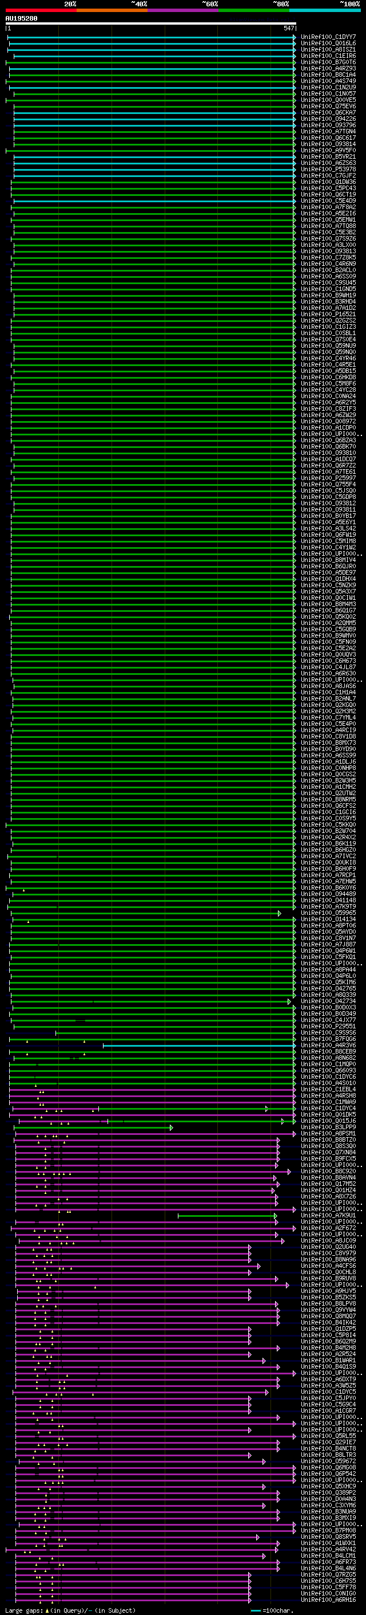Open hit UniRef100_A4RZ93

pos(328,68)
